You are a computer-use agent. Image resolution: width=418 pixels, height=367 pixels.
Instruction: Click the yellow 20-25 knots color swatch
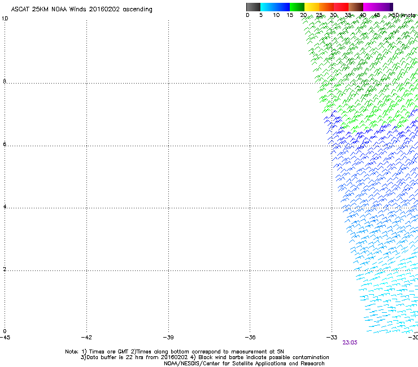[x=312, y=7]
